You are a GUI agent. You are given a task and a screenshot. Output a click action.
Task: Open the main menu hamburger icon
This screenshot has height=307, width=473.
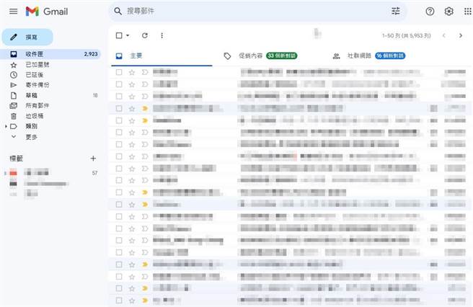coord(13,12)
